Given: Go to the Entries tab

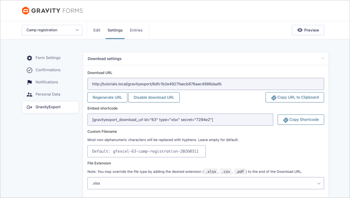Looking at the screenshot, I should pos(136,30).
